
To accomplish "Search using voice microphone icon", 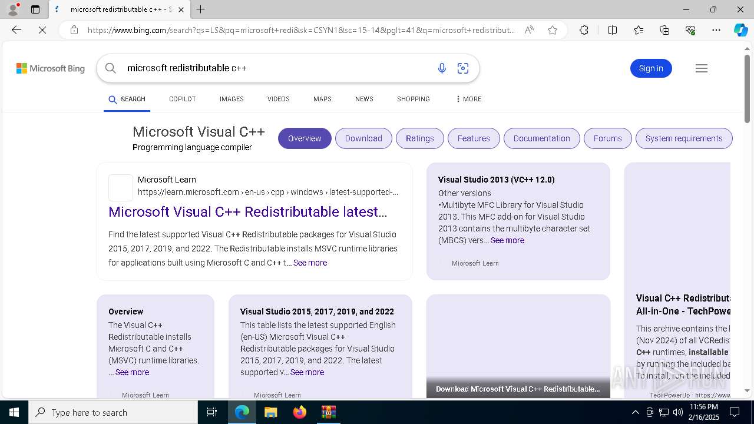I will point(442,68).
